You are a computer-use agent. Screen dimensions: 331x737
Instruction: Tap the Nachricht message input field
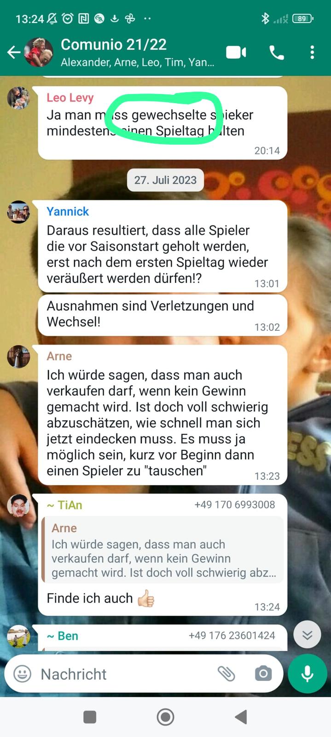point(124,674)
